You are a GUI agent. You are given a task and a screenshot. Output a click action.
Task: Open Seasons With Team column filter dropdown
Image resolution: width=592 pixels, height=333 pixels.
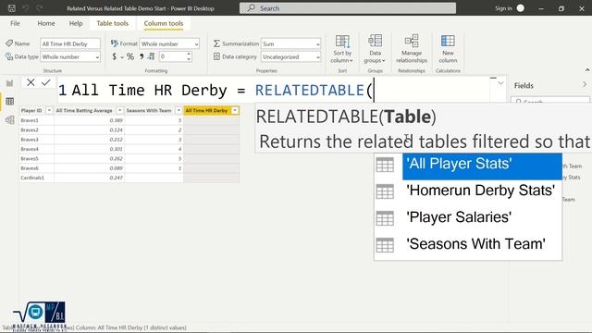point(179,110)
